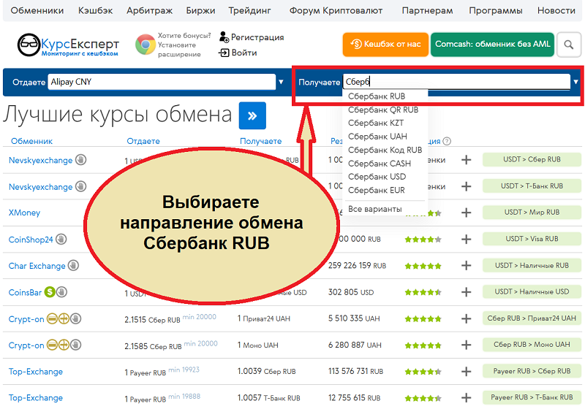Click star rating in CoinShop24 row
585x409 pixels.
pyautogui.click(x=423, y=240)
